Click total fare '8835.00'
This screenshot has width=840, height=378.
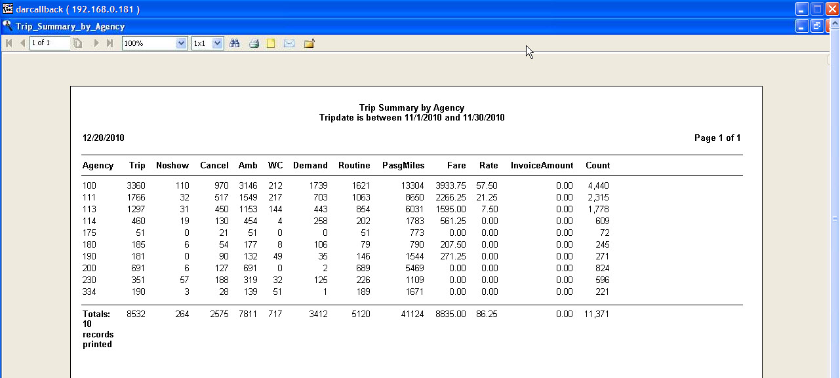(450, 314)
